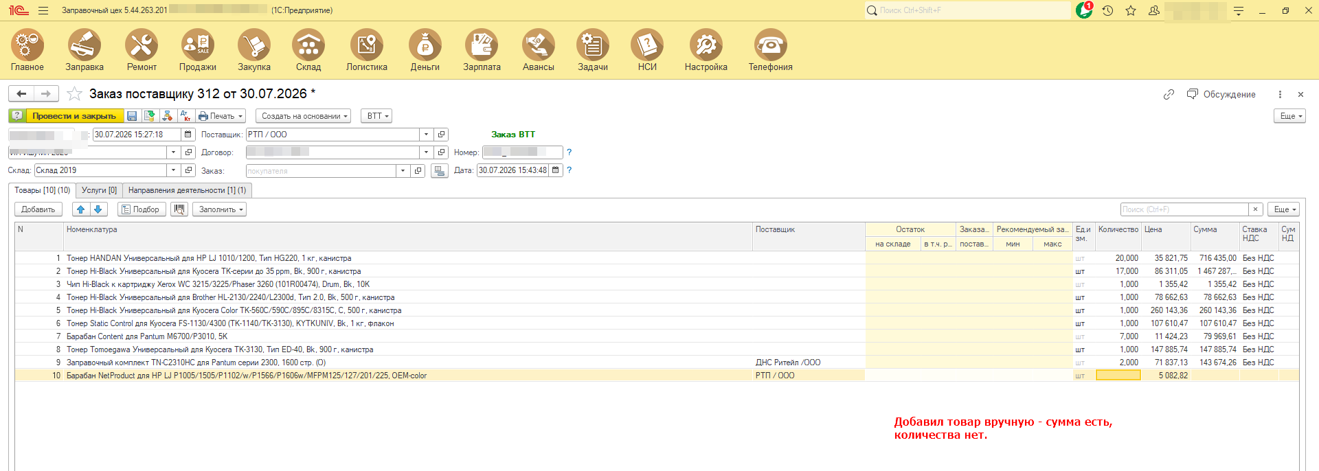Expand the Заполнить dropdown

click(219, 209)
